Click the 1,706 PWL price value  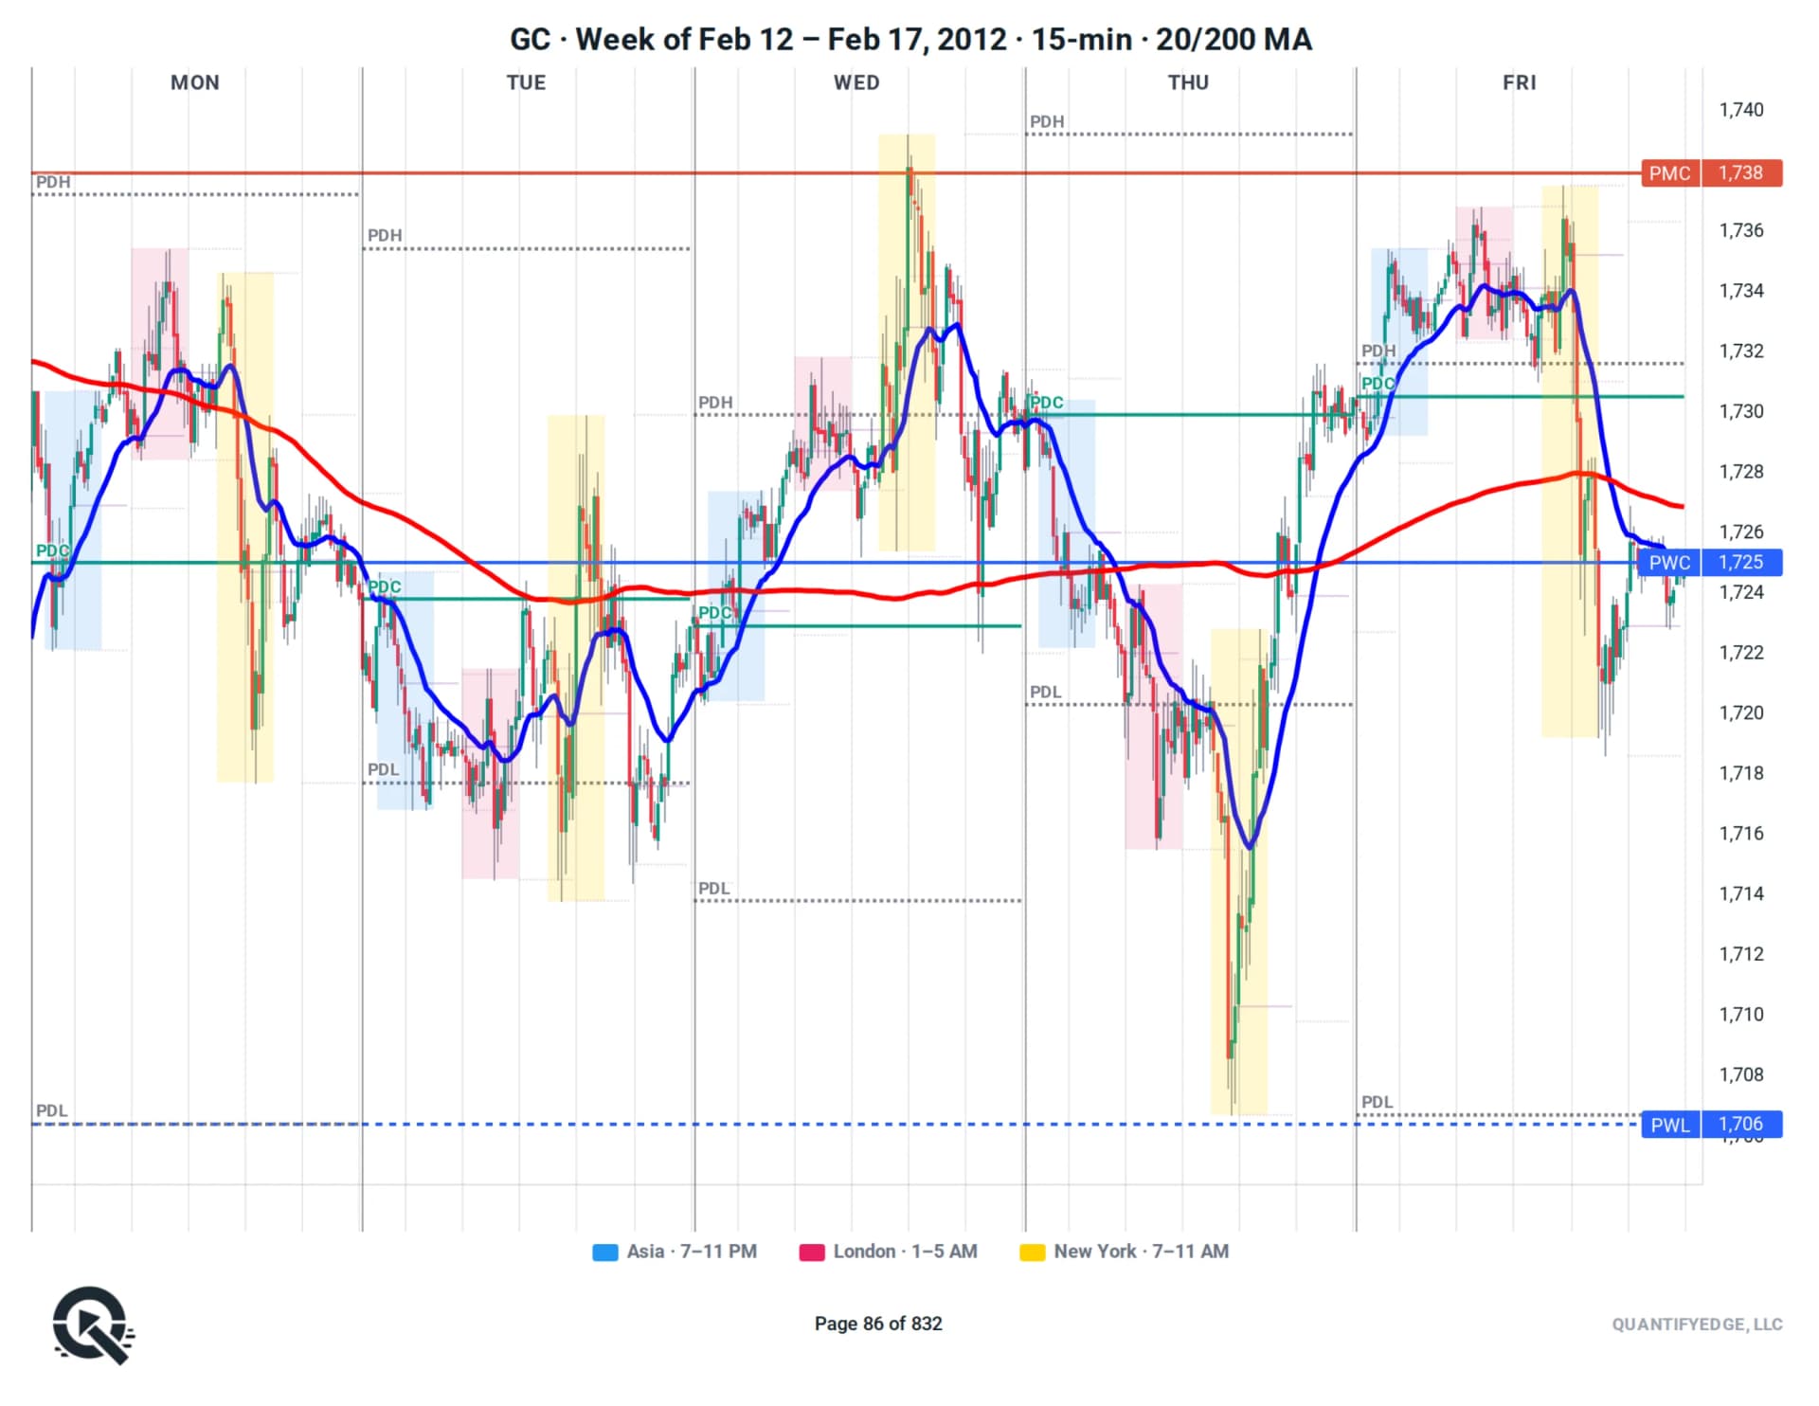point(1741,1125)
